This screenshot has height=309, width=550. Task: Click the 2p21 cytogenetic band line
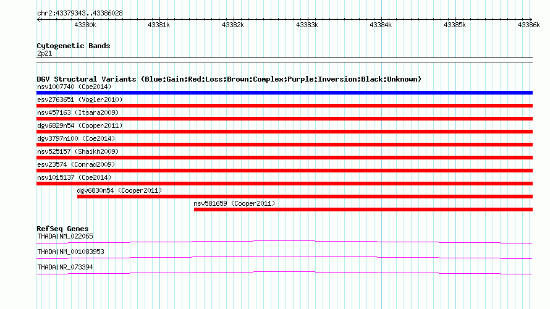(284, 60)
